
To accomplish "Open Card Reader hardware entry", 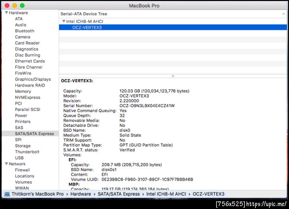I will tap(27, 43).
